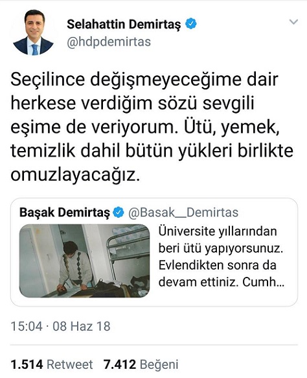307x378 pixels.
Task: Click the truncated 'Cumh...' text in quoted tweet
Action: tap(263, 281)
